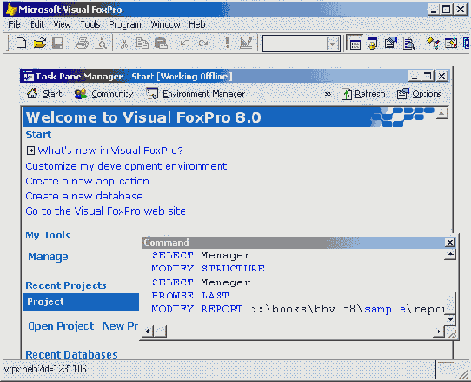
Task: Click the Copy toolbar icon
Action: click(x=142, y=43)
